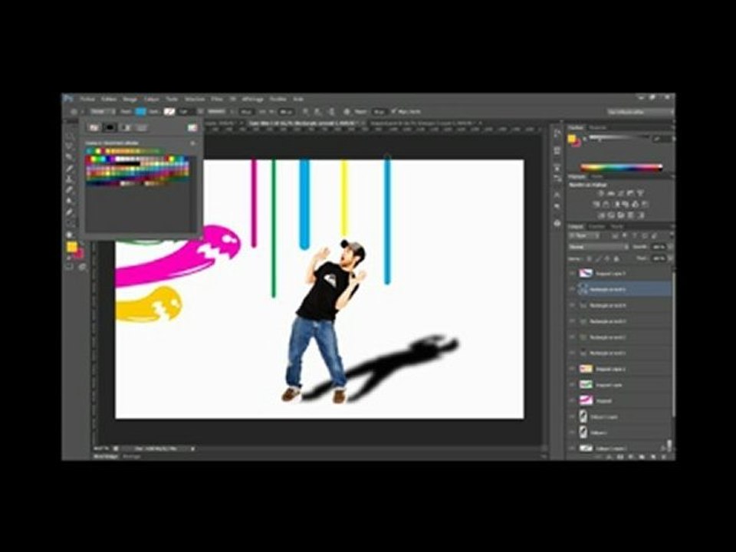Select the pink layer thumbnail below green one
This screenshot has height=552, width=736.
[585, 400]
